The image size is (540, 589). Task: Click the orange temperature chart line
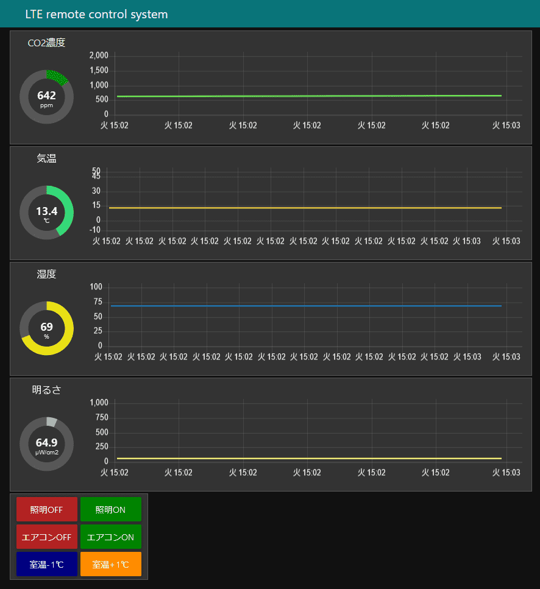pos(305,208)
